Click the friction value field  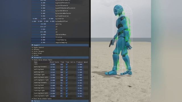[43, 37]
